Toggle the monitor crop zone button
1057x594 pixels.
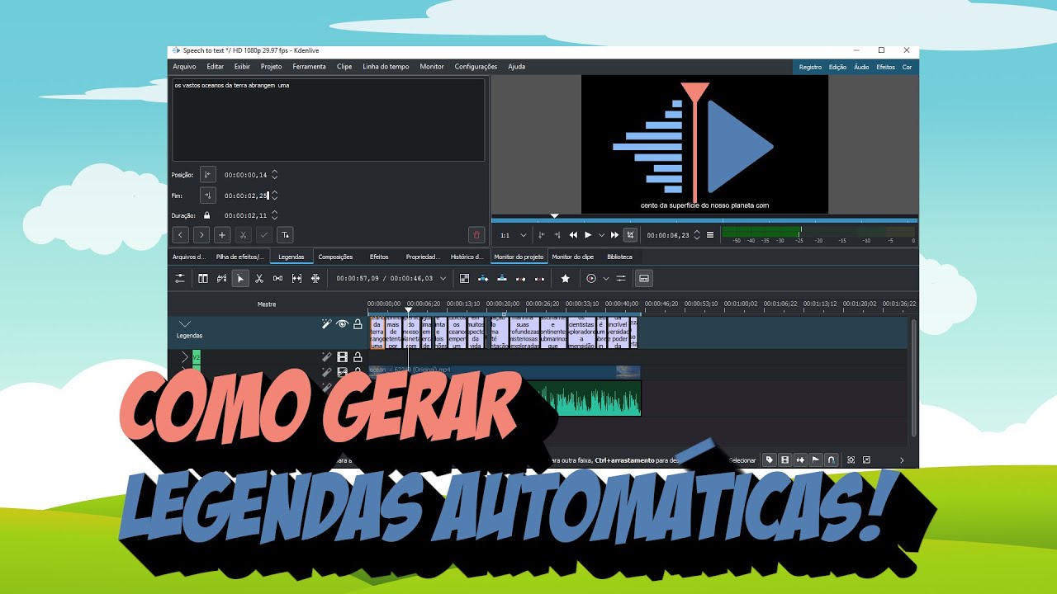pyautogui.click(x=630, y=235)
